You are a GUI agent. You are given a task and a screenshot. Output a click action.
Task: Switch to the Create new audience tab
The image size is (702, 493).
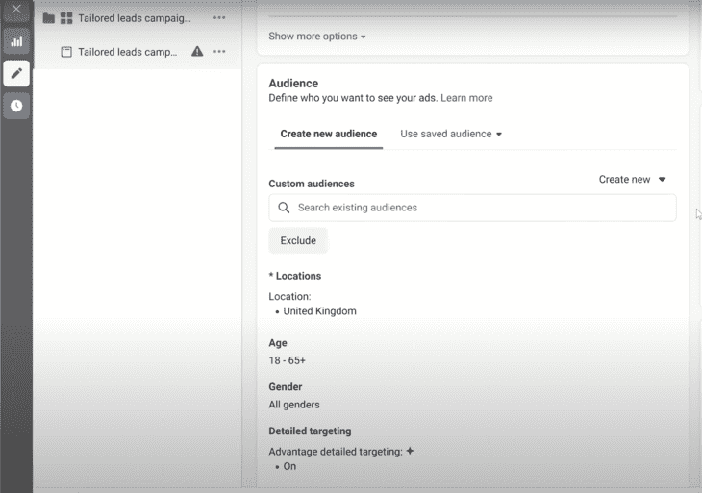[x=329, y=134]
